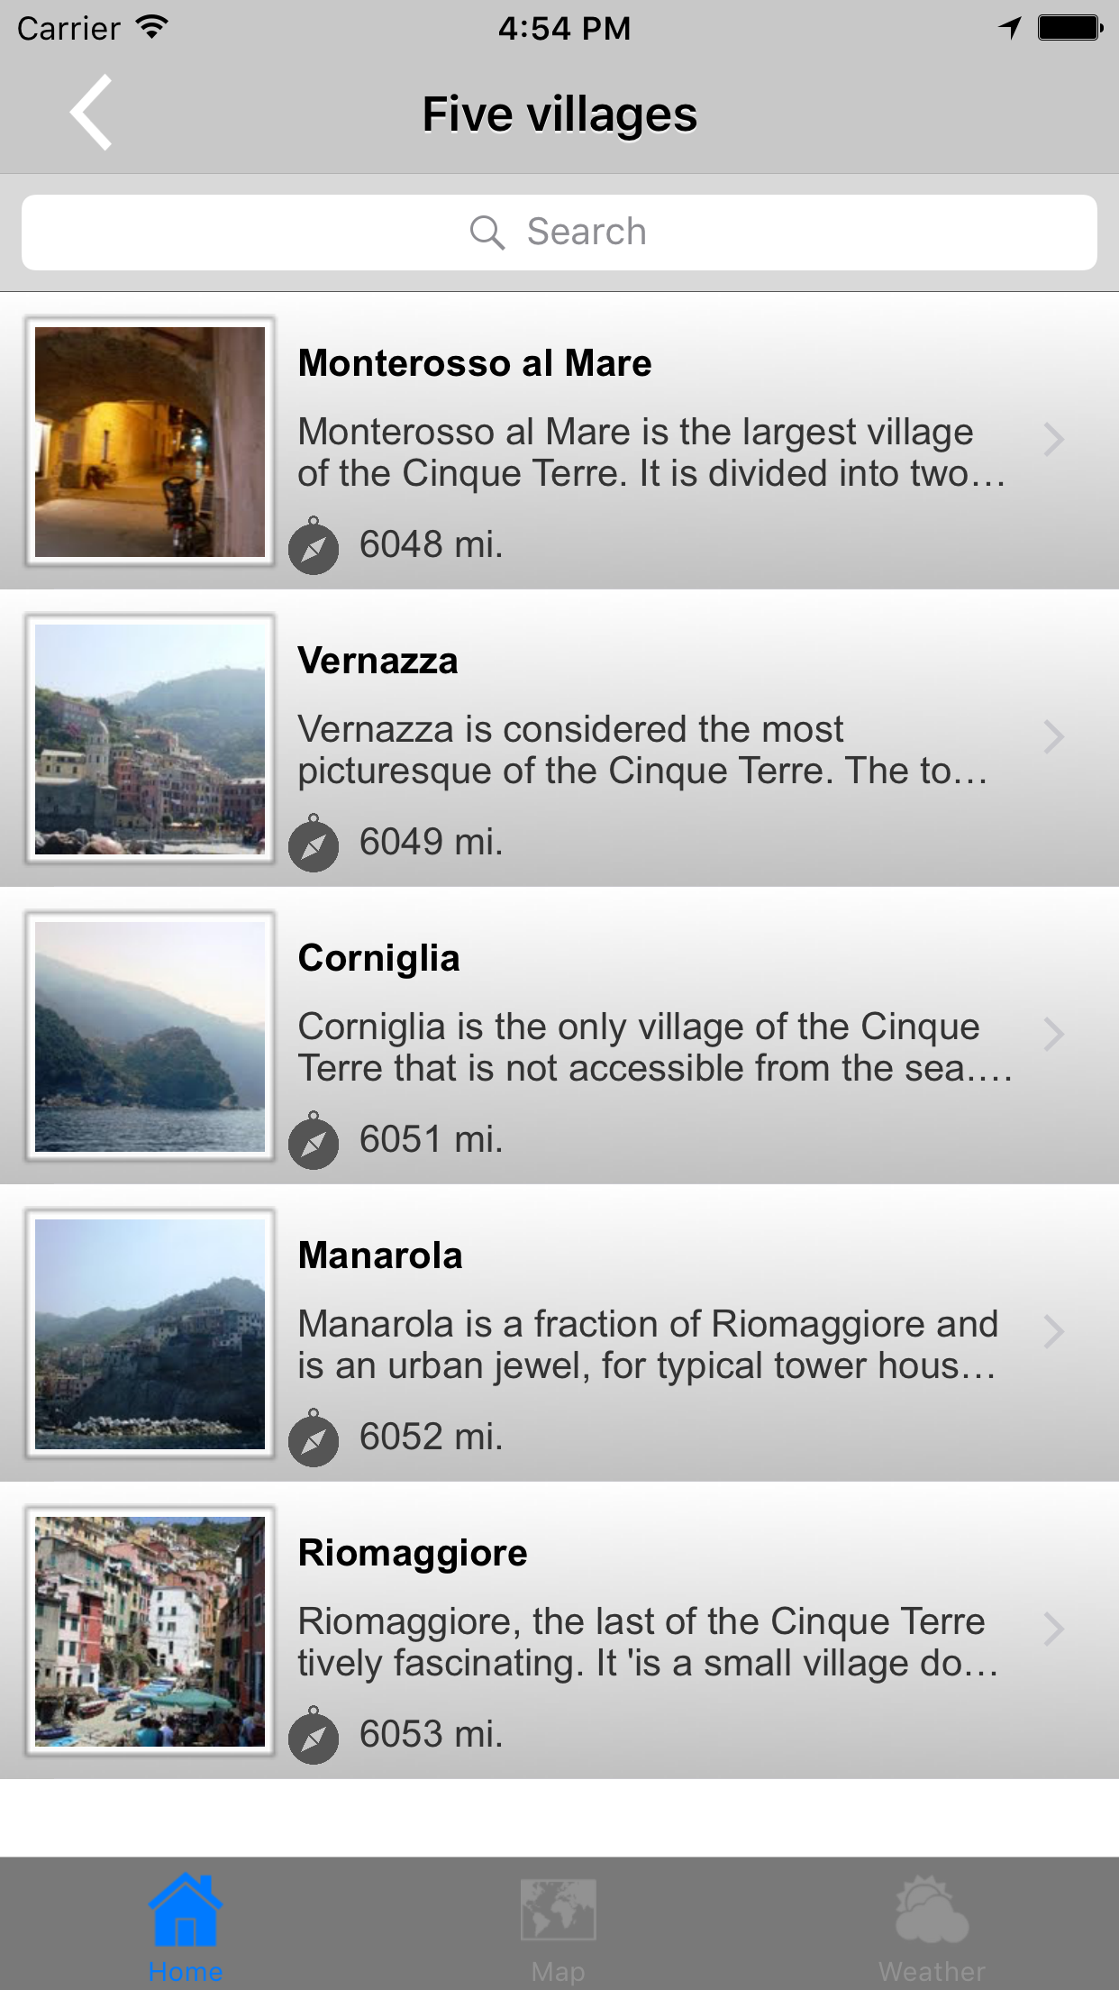Open the Monterosso al Mare photo thumbnail
Image resolution: width=1119 pixels, height=1990 pixels.
[150, 442]
